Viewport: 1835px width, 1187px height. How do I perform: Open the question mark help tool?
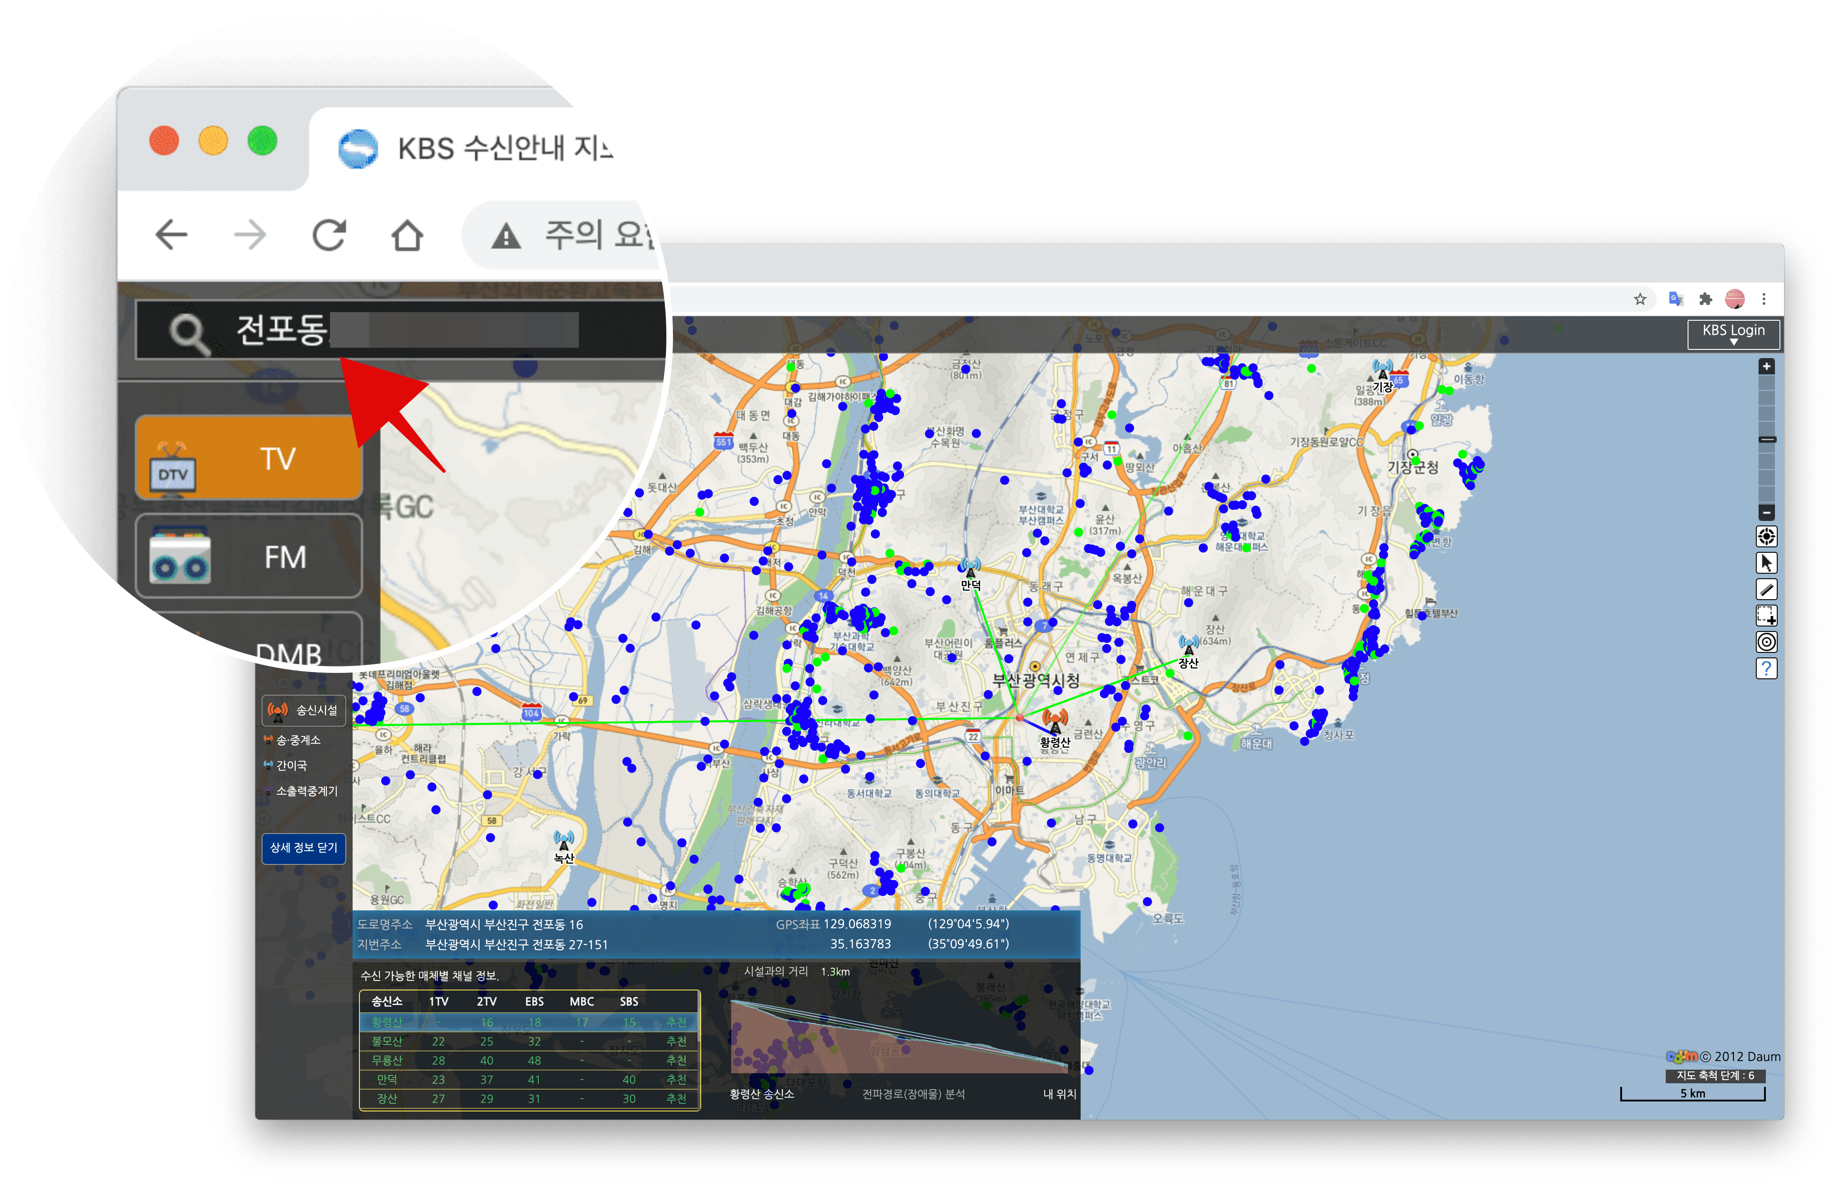[x=1766, y=668]
